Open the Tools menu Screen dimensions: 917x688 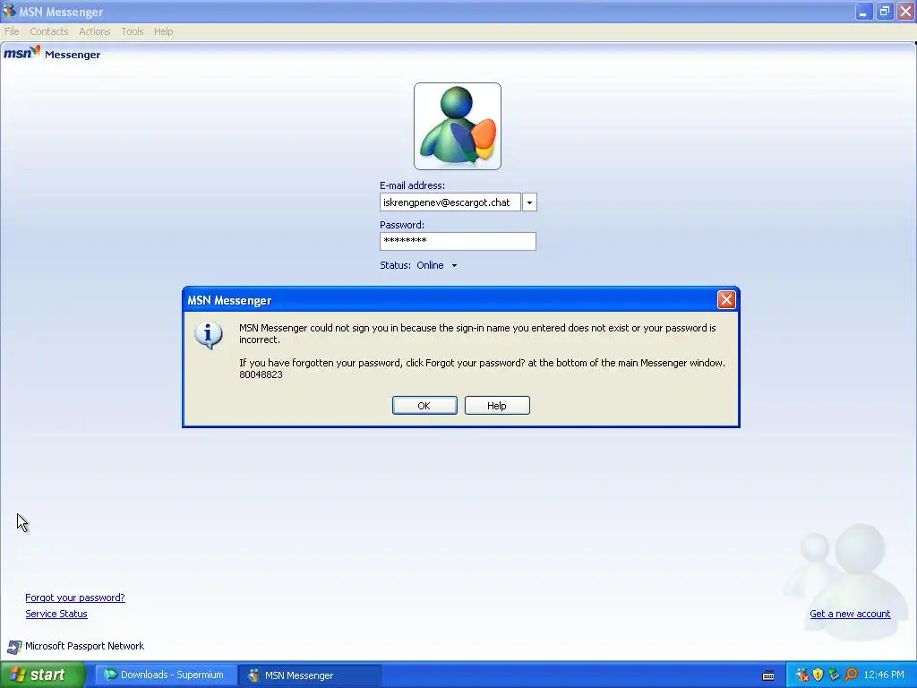click(x=133, y=31)
